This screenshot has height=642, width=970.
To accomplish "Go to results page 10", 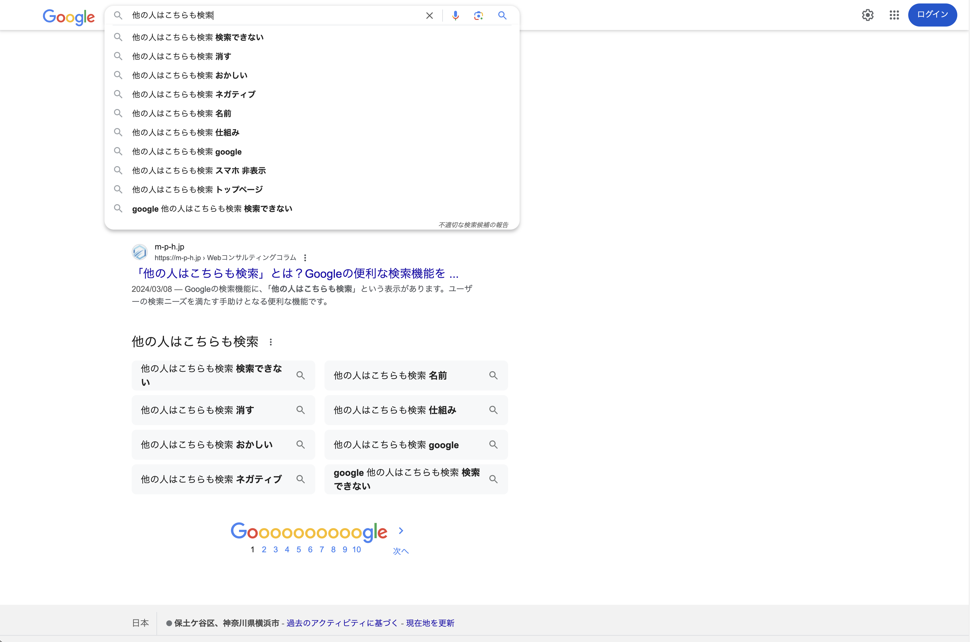I will point(357,549).
